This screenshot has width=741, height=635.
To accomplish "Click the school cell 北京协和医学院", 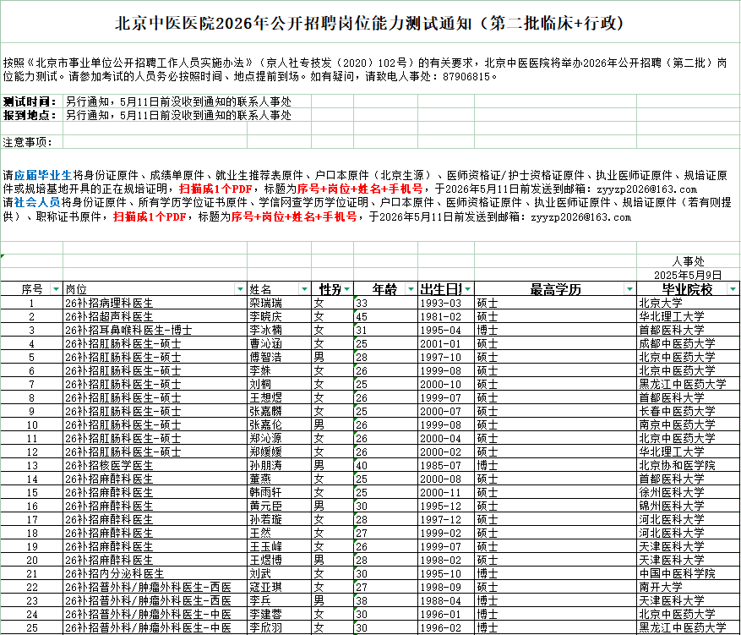I will point(688,465).
